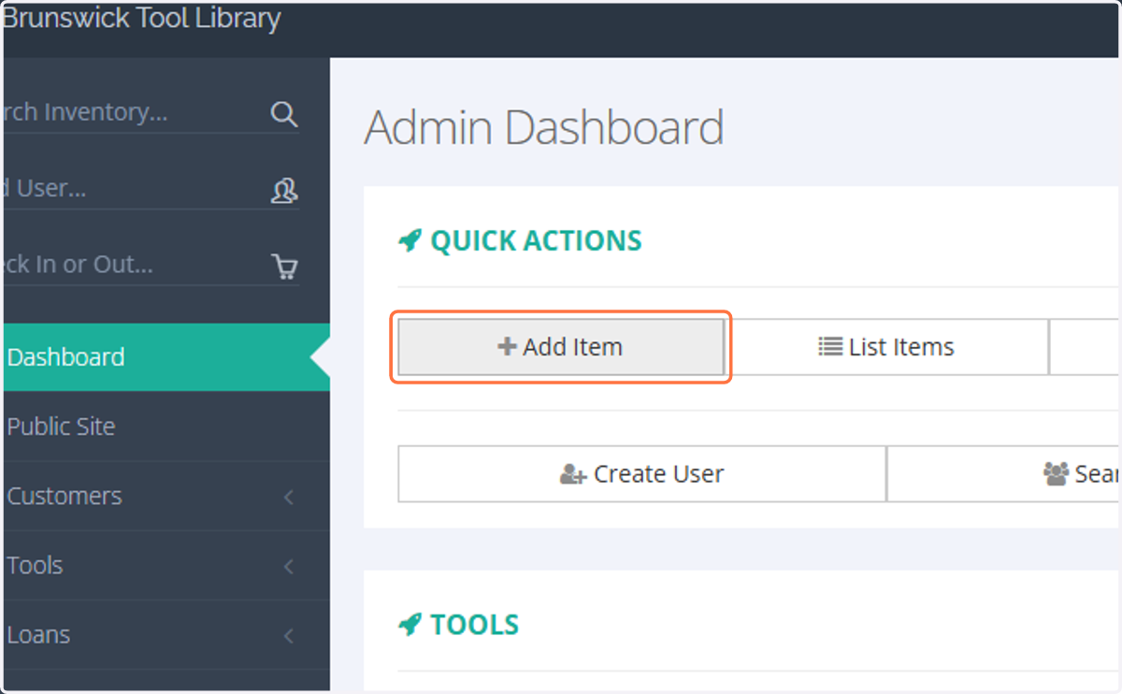
Task: Click the find user person icon
Action: point(283,190)
